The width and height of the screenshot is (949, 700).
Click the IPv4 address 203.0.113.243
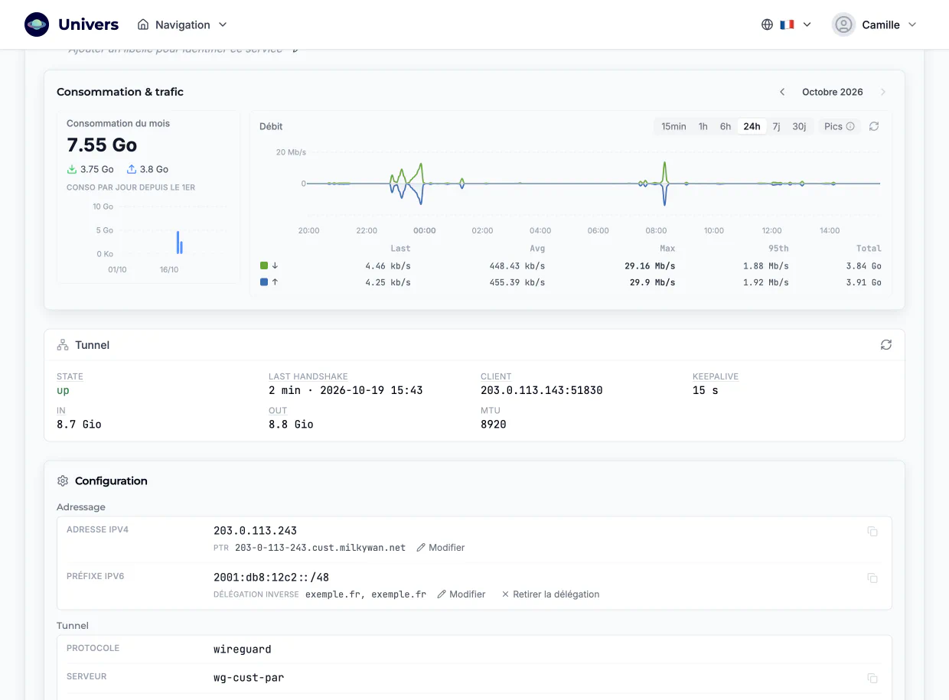click(255, 531)
